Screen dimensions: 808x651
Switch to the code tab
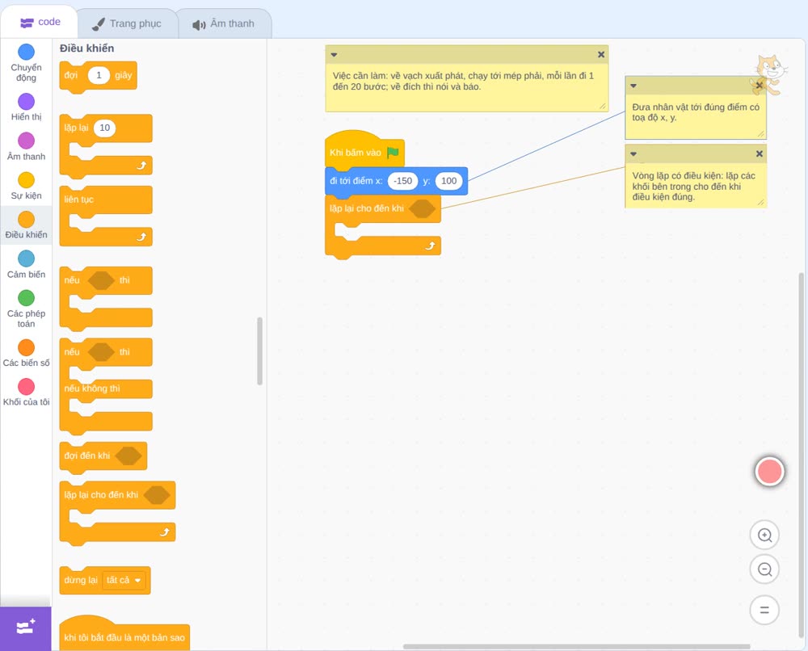point(40,22)
